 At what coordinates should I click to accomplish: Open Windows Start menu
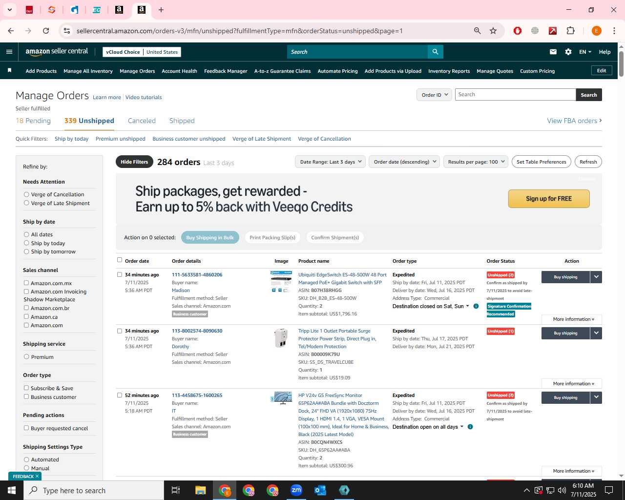[12, 490]
